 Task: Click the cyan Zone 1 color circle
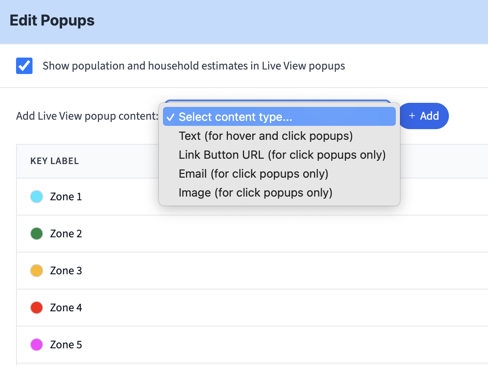coord(37,197)
